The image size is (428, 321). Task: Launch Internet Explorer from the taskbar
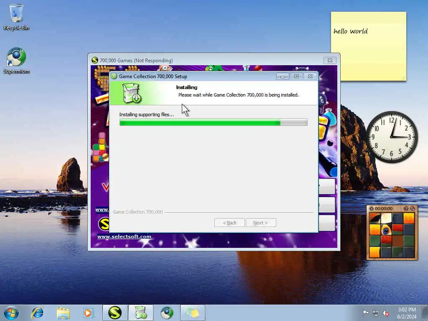click(x=37, y=313)
